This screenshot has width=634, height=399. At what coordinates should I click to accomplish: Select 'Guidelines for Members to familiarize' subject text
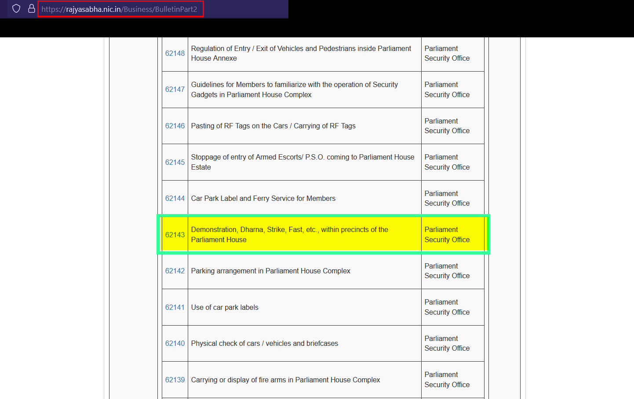295,89
